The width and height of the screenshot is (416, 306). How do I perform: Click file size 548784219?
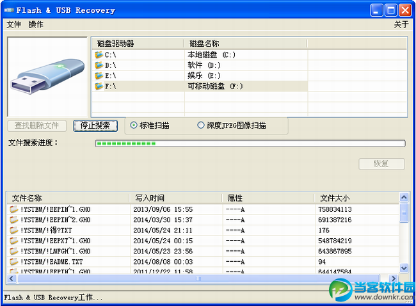coord(335,241)
